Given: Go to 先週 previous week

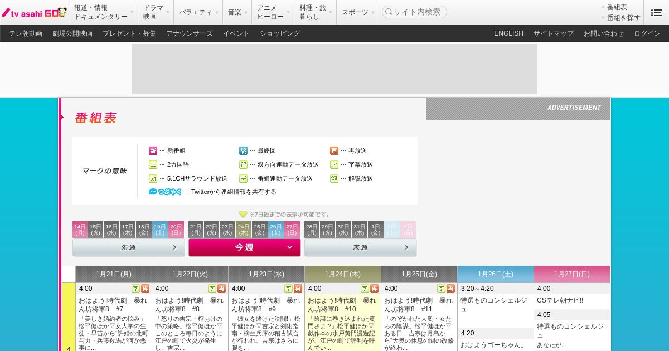Looking at the screenshot, I should coord(129,247).
